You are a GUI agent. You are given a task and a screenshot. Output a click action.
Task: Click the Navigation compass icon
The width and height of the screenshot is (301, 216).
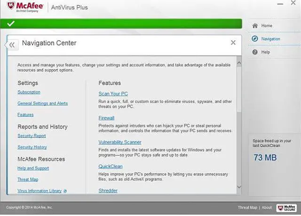254,39
